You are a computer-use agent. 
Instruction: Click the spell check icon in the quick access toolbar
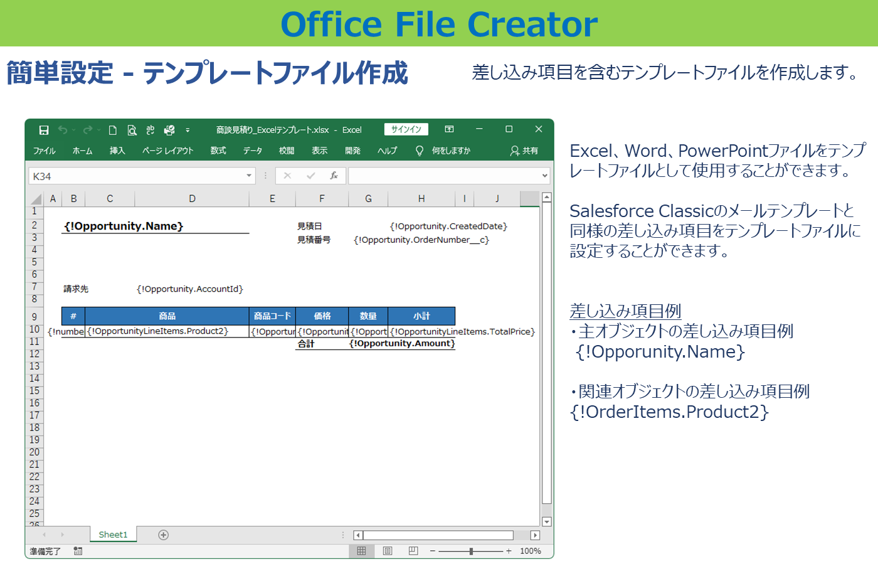click(x=151, y=130)
